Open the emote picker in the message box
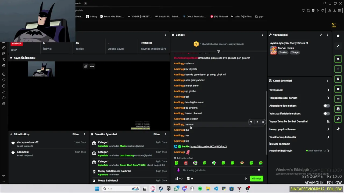The image size is (344, 193). pos(259,170)
